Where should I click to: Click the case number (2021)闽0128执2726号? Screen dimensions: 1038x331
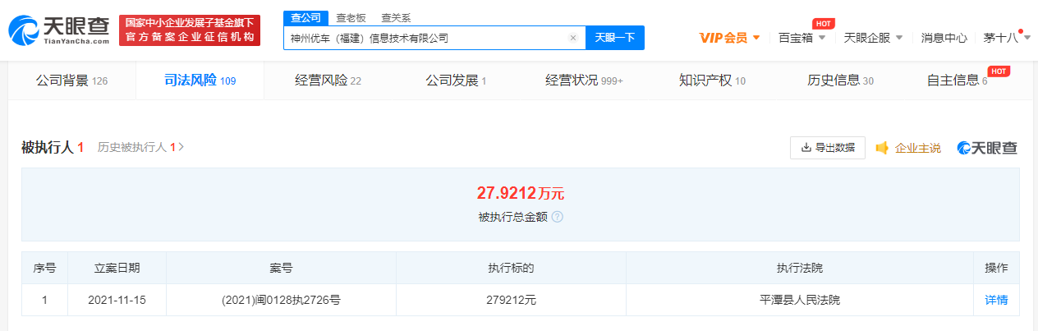tap(281, 300)
